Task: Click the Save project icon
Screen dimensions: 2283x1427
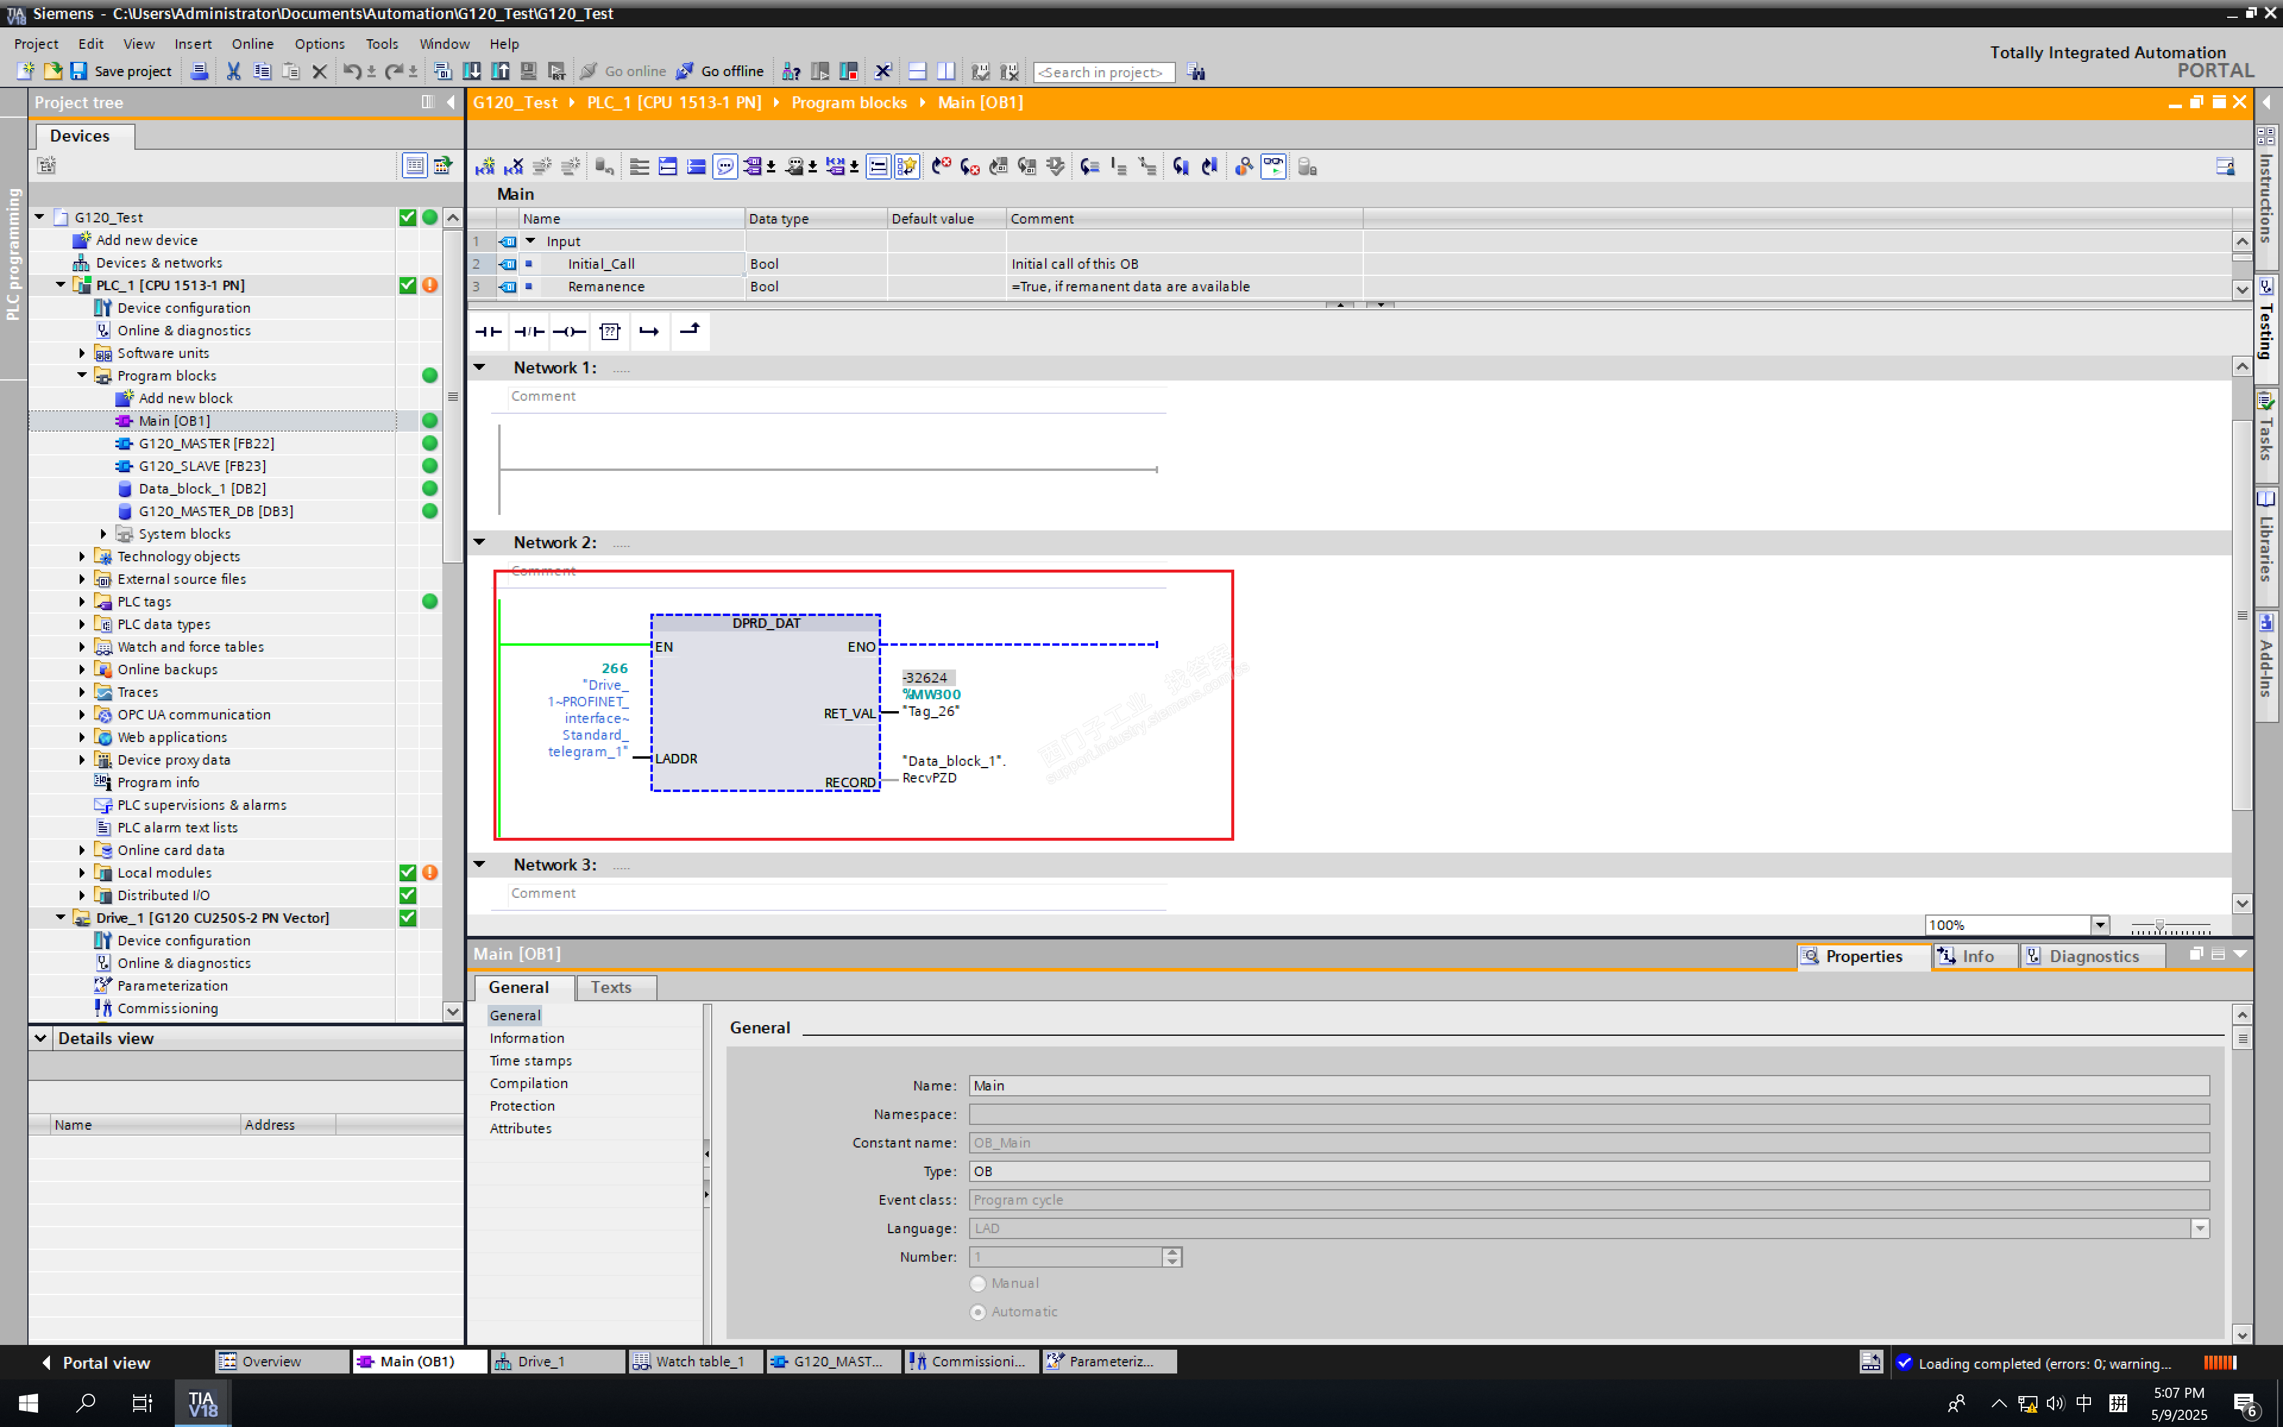Action: tap(79, 72)
